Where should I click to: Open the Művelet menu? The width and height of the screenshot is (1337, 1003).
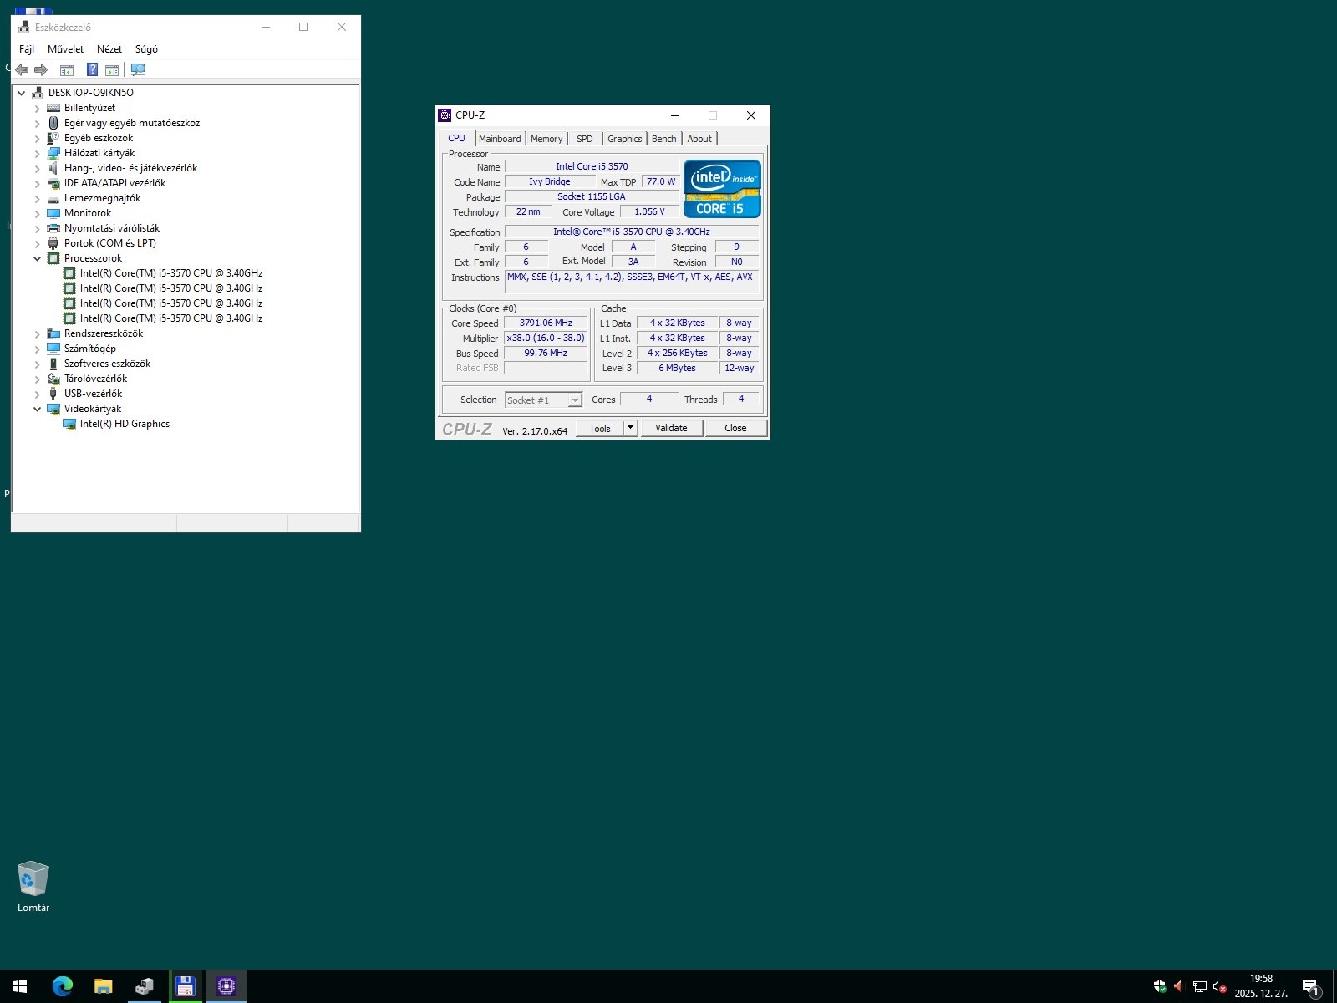point(65,49)
